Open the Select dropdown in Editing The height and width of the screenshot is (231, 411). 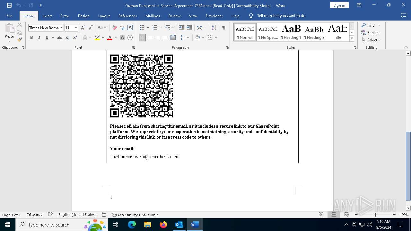click(x=371, y=40)
